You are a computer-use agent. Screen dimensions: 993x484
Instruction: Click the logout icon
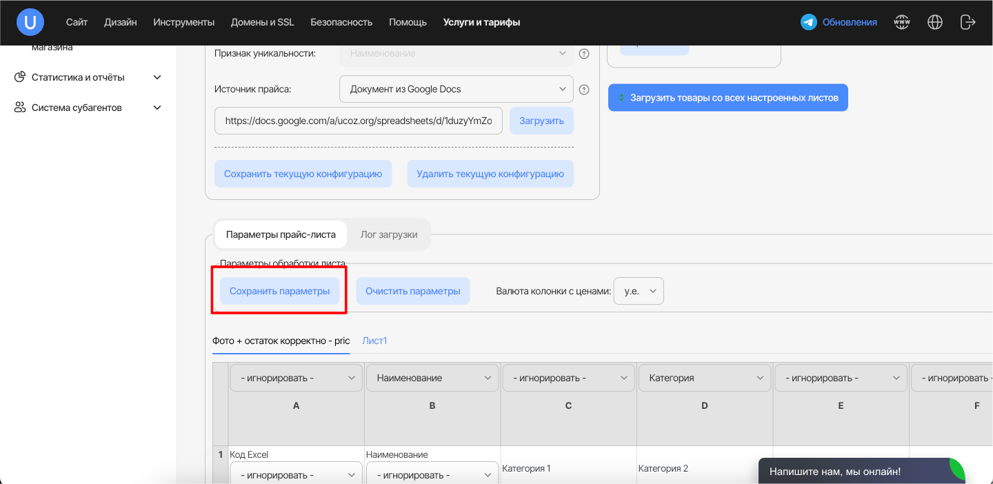(967, 22)
